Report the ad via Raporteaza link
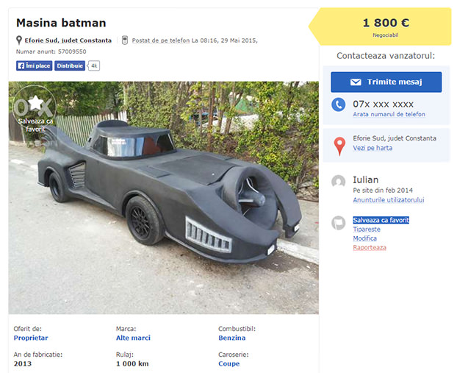This screenshot has height=373, width=457. [x=369, y=248]
